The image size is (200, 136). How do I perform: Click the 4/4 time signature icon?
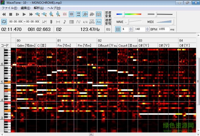(x=85, y=22)
